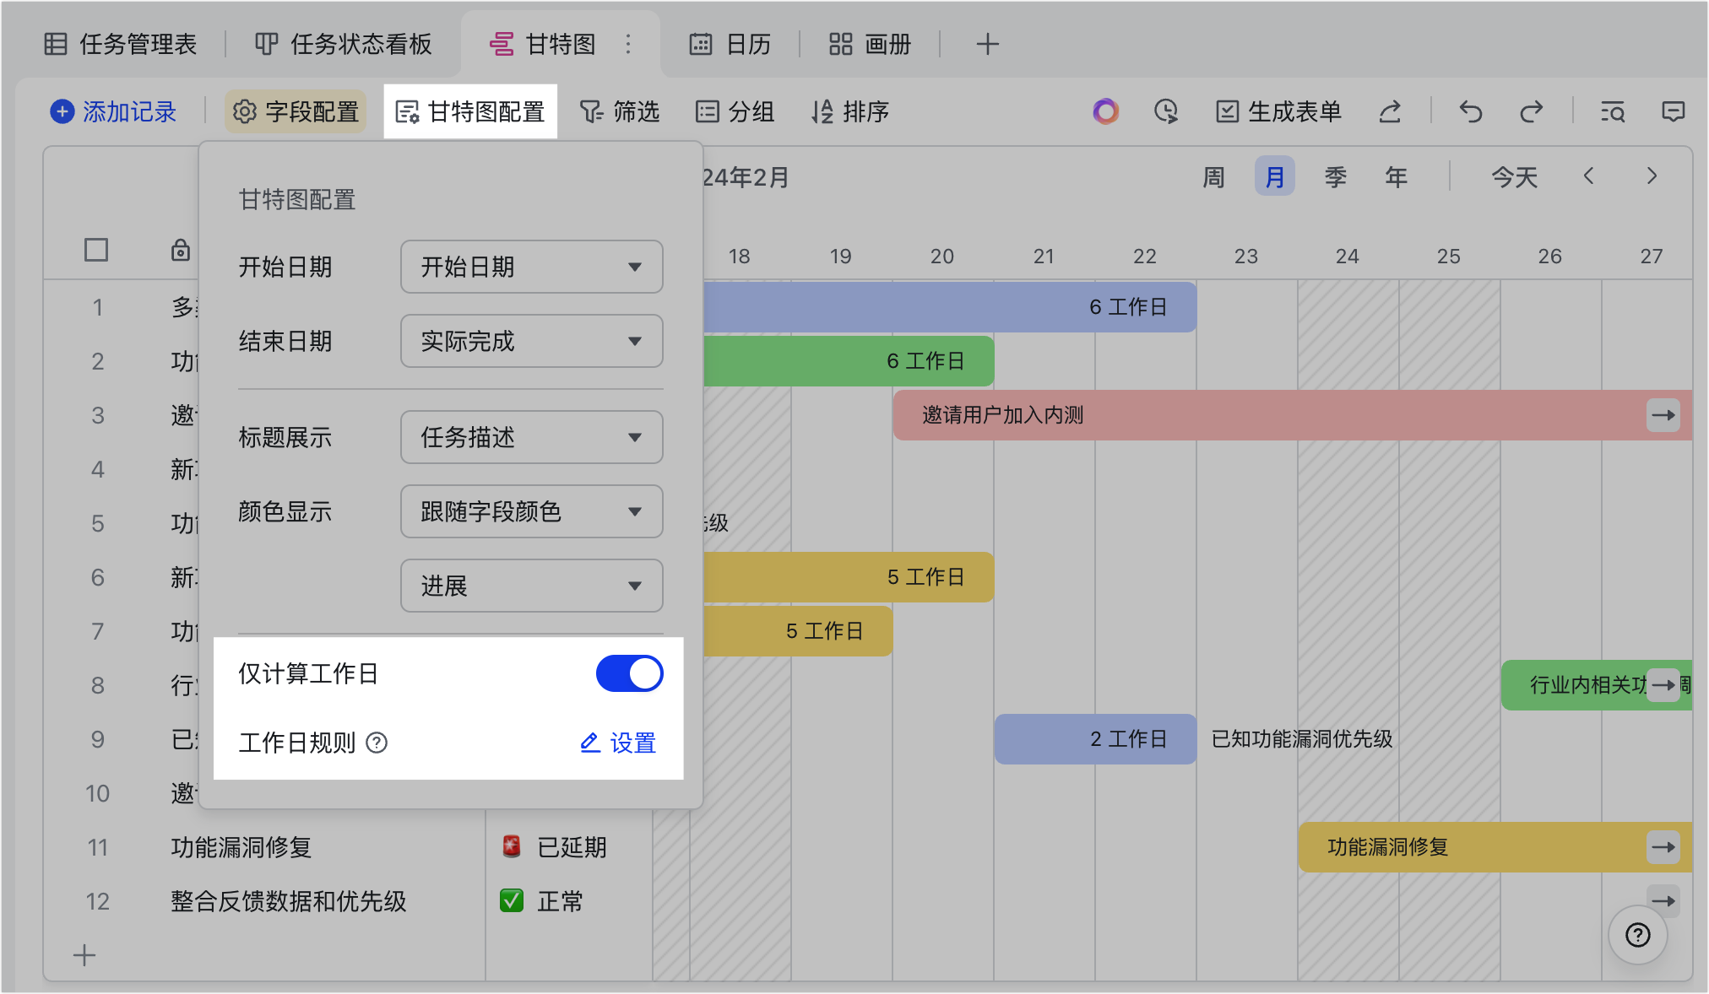The image size is (1709, 994).
Task: Click blue 6 工作日 bar in row 1
Action: (x=949, y=307)
